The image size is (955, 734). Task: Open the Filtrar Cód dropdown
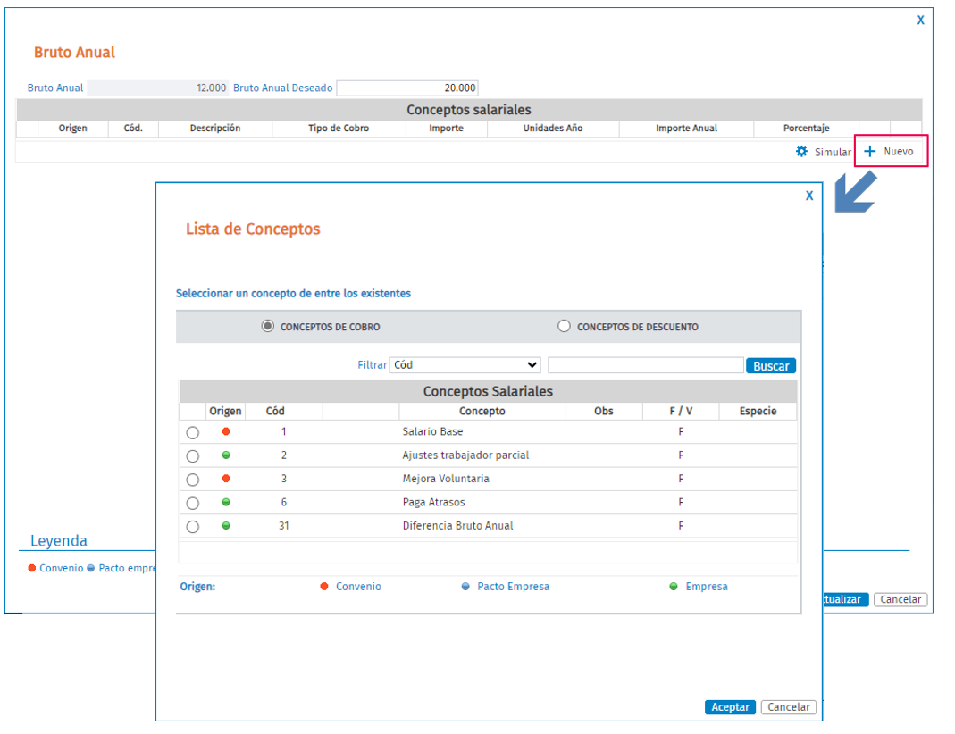coord(465,364)
